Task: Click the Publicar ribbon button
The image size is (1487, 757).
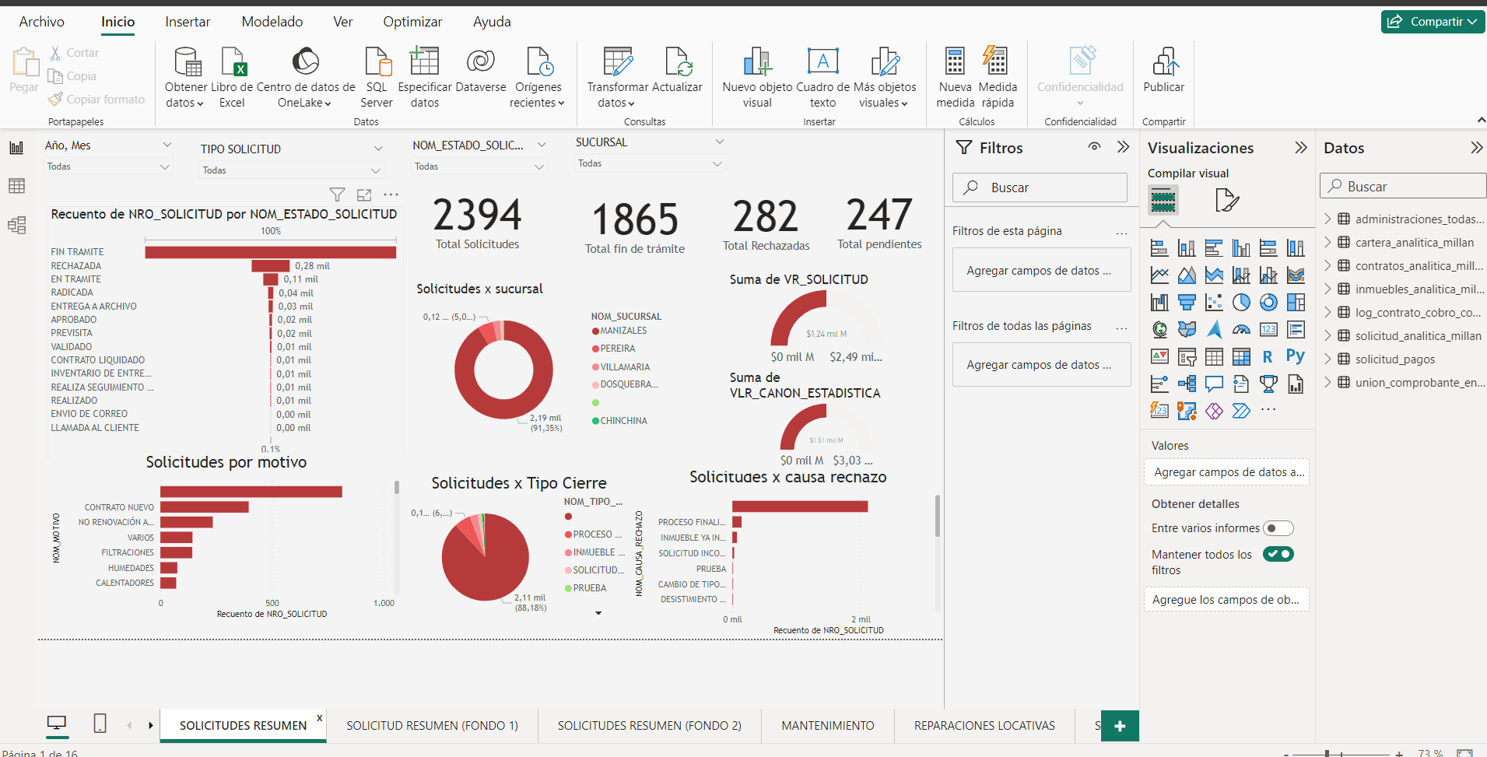Action: pos(1164,72)
